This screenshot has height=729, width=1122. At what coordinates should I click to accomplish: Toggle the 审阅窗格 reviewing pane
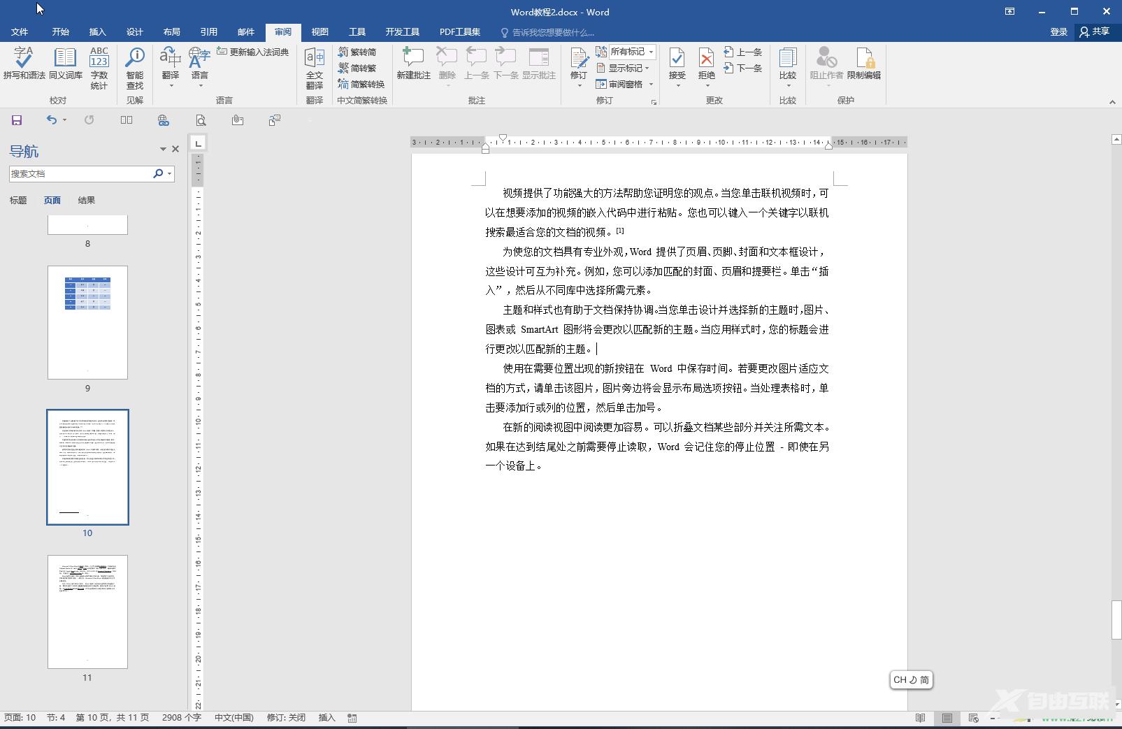pyautogui.click(x=619, y=84)
